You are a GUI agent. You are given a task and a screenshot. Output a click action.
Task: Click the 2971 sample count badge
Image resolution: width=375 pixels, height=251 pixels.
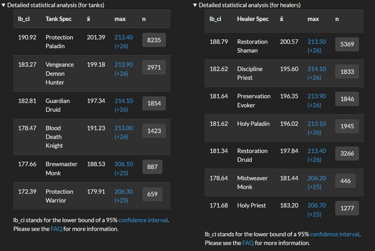click(154, 67)
